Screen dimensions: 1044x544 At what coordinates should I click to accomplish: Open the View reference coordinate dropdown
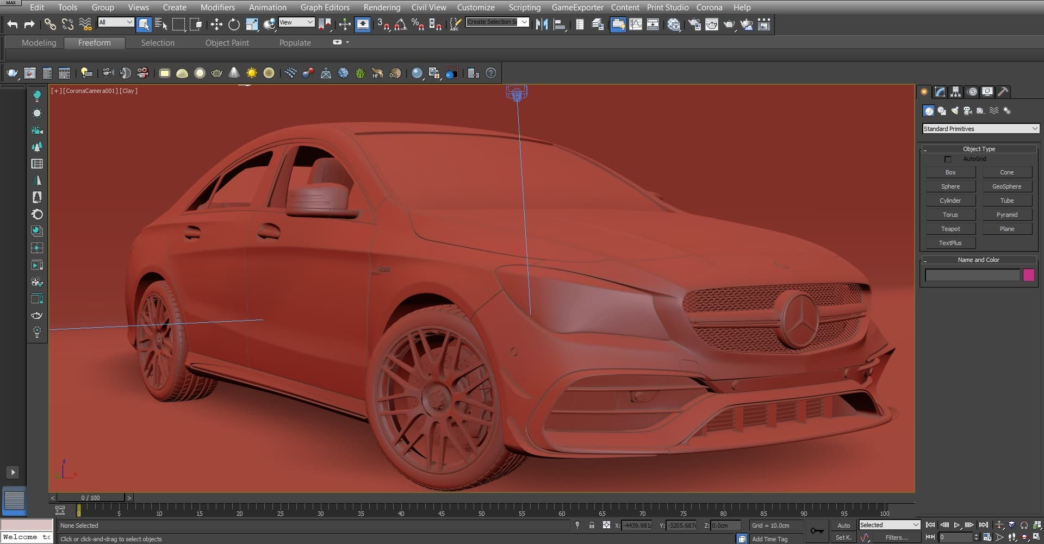(x=296, y=22)
